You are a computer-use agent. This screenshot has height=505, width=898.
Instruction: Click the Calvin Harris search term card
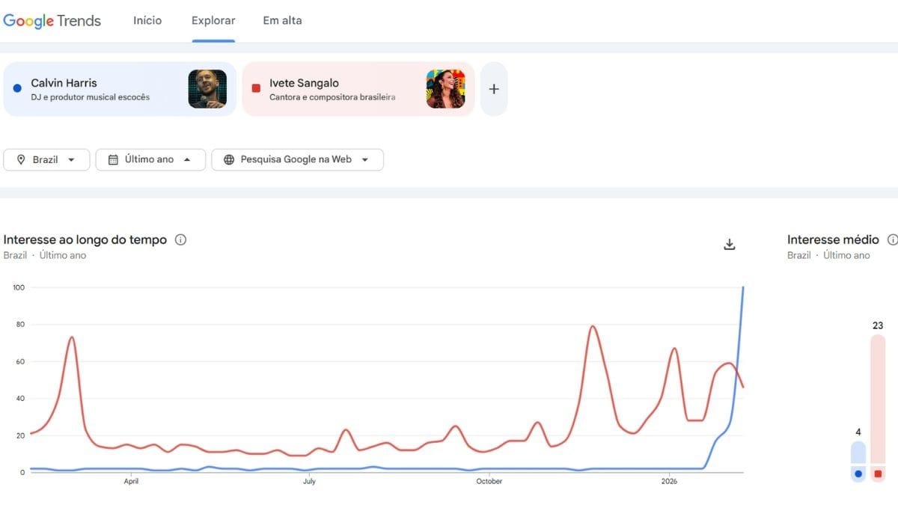[120, 89]
